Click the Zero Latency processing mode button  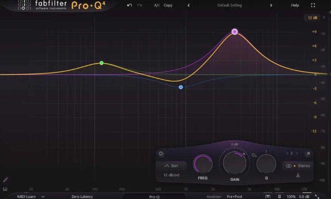click(x=82, y=197)
